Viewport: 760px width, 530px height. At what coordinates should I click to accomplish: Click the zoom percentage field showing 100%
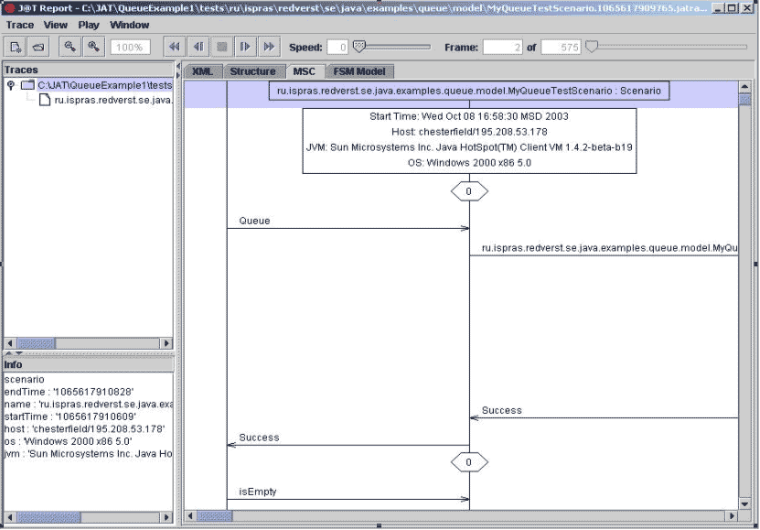click(x=131, y=47)
